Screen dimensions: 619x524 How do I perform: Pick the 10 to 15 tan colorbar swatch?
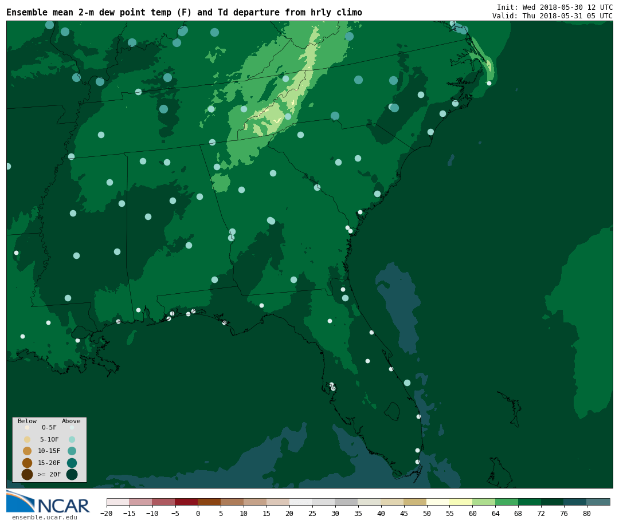tap(256, 502)
